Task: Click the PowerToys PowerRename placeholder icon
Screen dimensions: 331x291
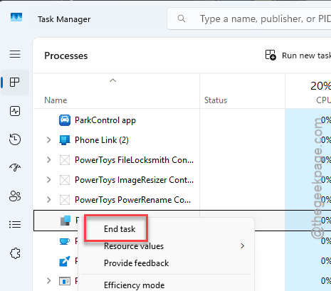Action: [65, 200]
